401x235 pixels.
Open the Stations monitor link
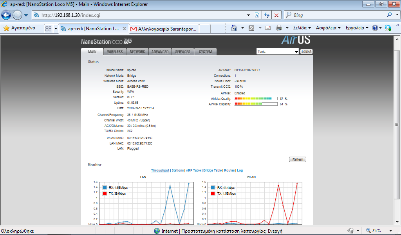click(177, 171)
